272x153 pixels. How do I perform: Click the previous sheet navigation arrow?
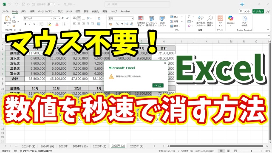pos(5,146)
